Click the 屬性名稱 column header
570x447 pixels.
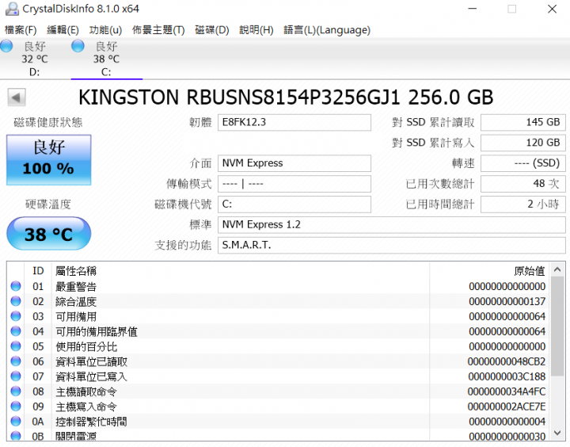pos(241,271)
